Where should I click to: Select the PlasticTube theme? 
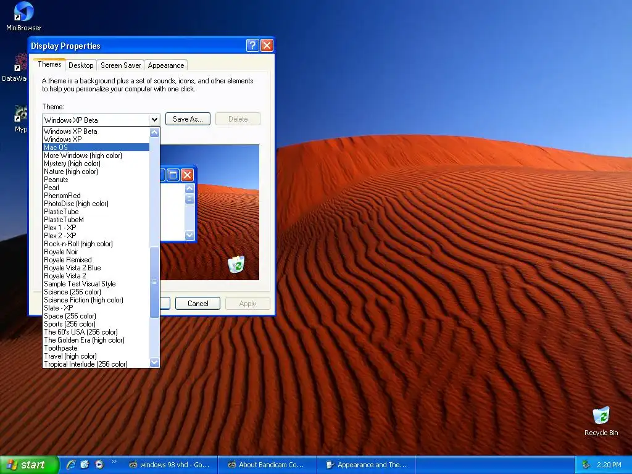pos(96,212)
